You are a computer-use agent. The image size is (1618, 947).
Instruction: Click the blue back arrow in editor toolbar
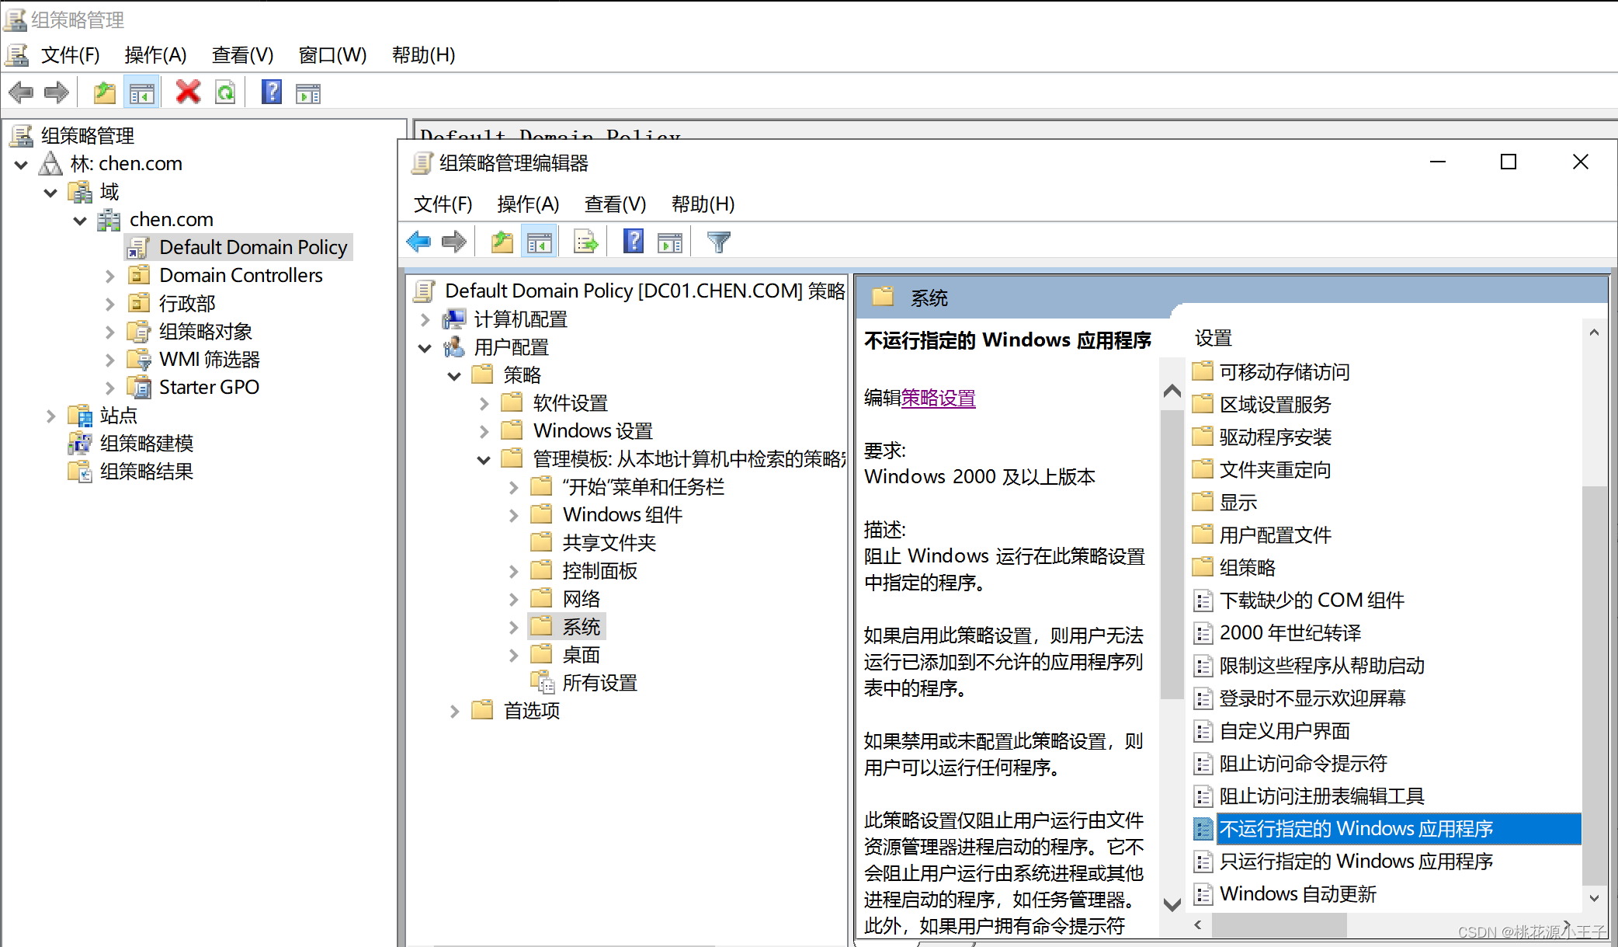[x=418, y=242]
